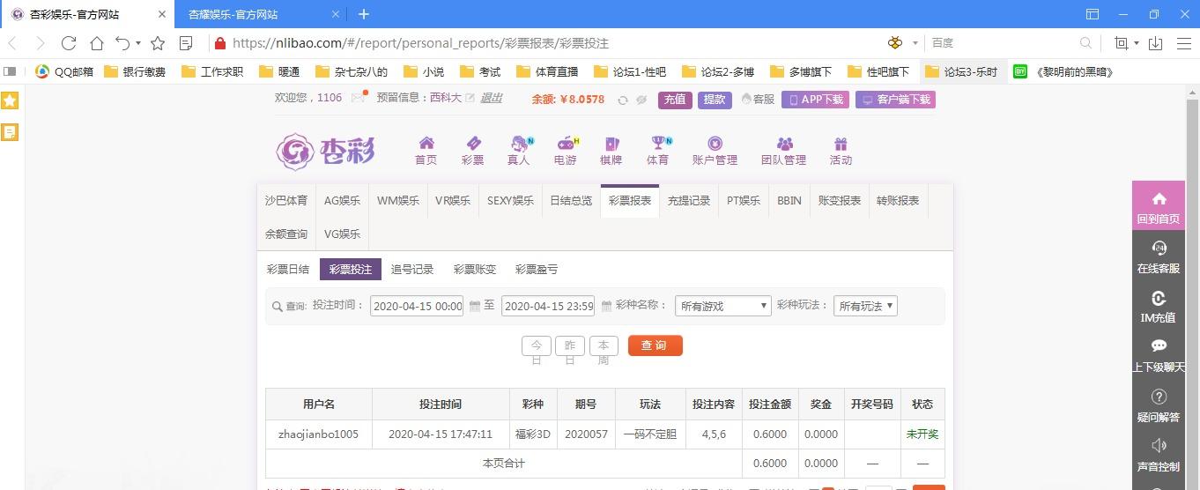Open the mail envelope with notification dot
Screen dimensions: 1200x490
[x=359, y=98]
